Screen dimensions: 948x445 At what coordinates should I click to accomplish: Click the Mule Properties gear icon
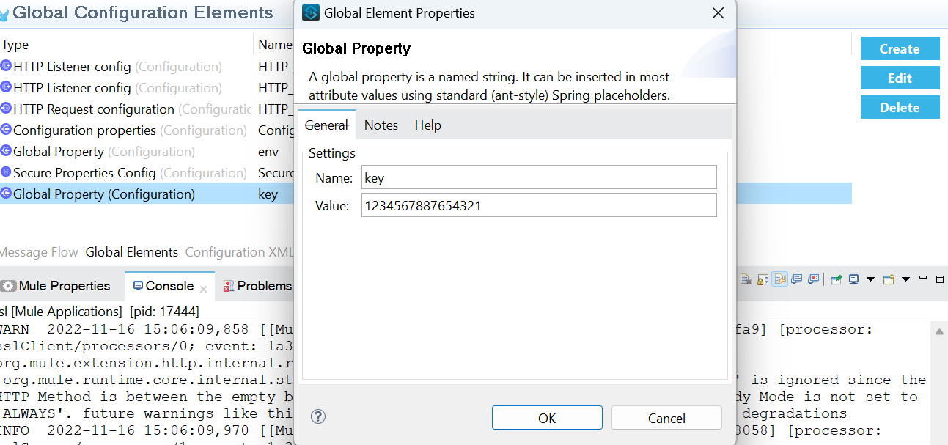pyautogui.click(x=9, y=286)
